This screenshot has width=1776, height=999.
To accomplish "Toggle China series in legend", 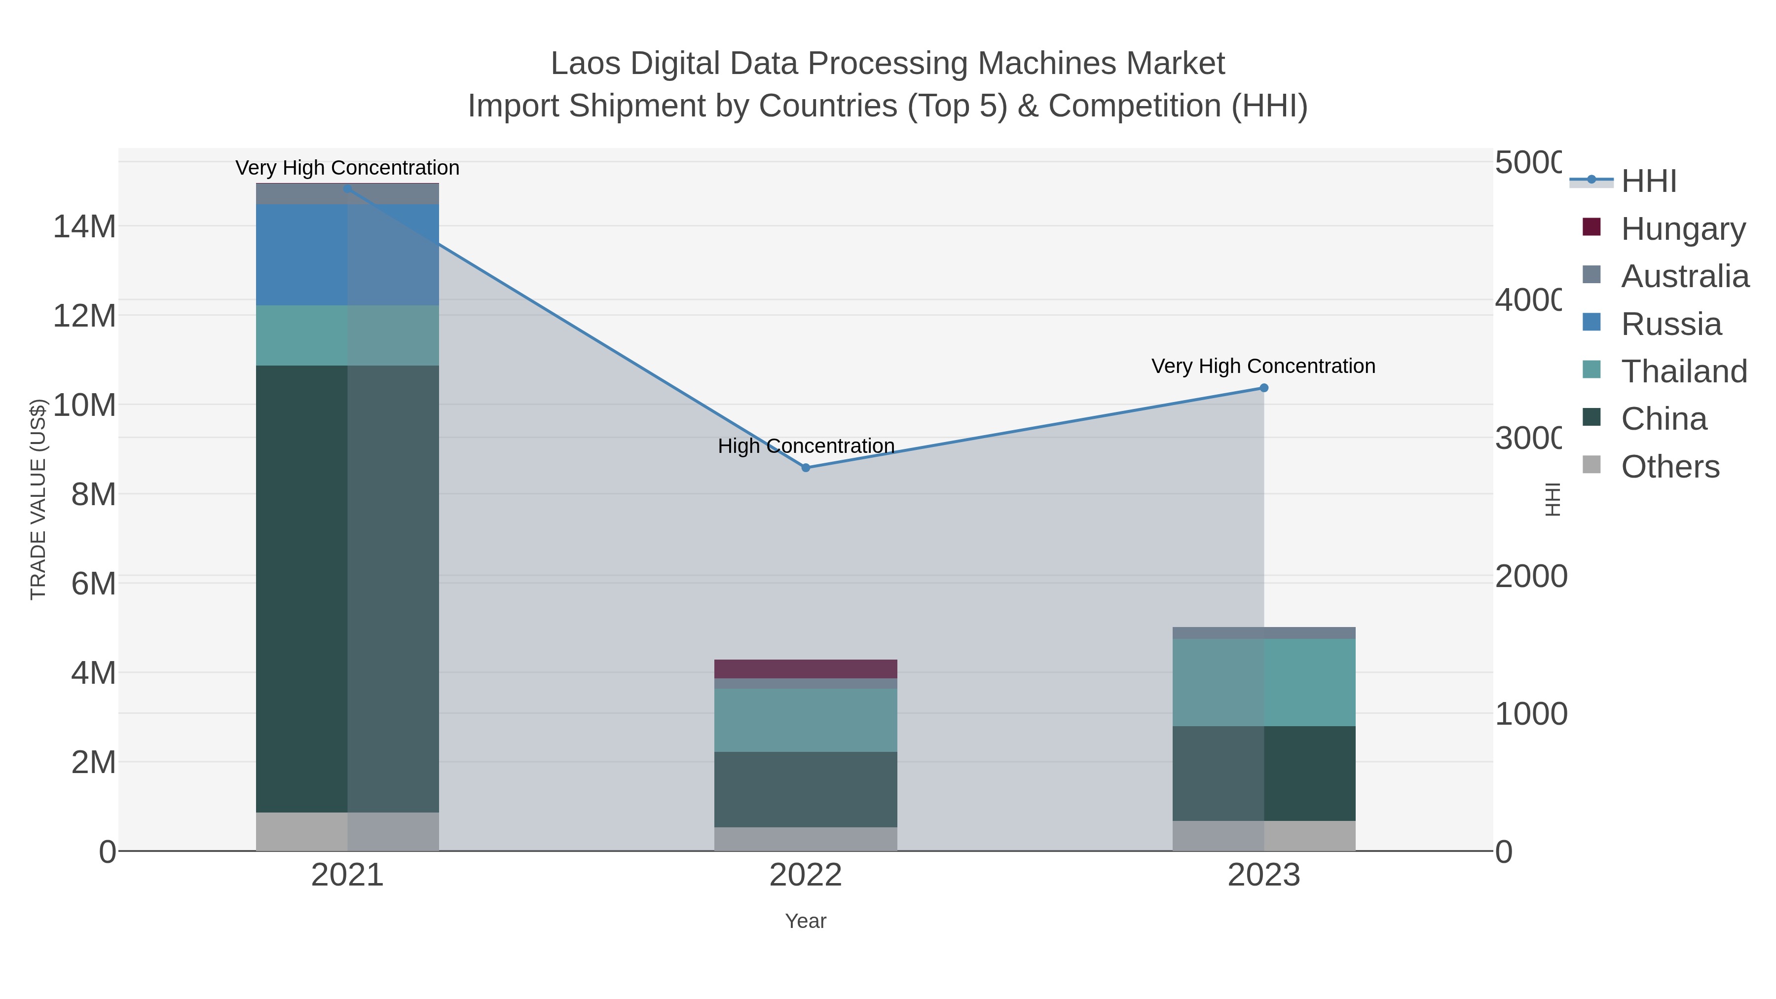I will [x=1644, y=419].
